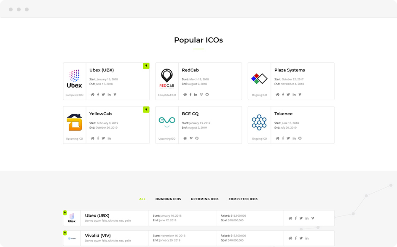397x247 pixels.
Task: Click the BCE CQ evo logo
Action: coord(167,122)
